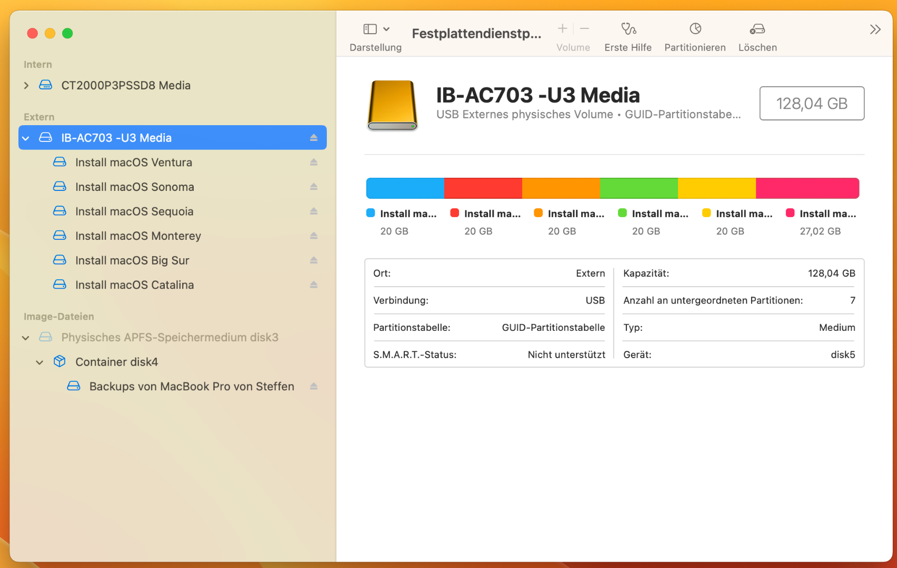This screenshot has width=897, height=568.
Task: Select Install macOS Sequoia volume
Action: pos(173,211)
